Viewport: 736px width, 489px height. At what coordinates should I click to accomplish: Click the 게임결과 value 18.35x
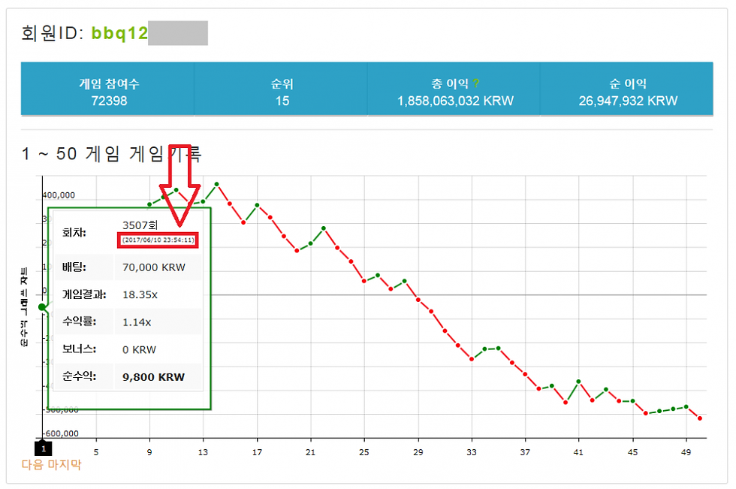tap(140, 294)
